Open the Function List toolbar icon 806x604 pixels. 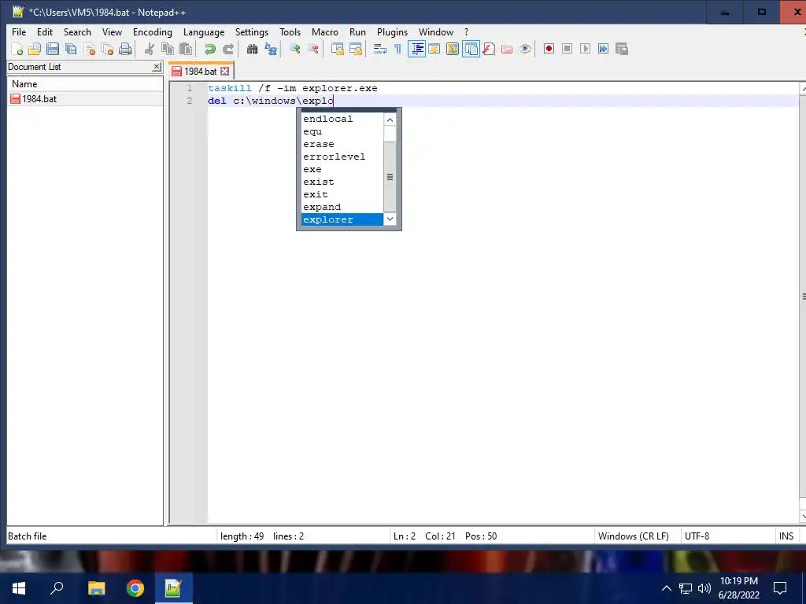[x=489, y=49]
